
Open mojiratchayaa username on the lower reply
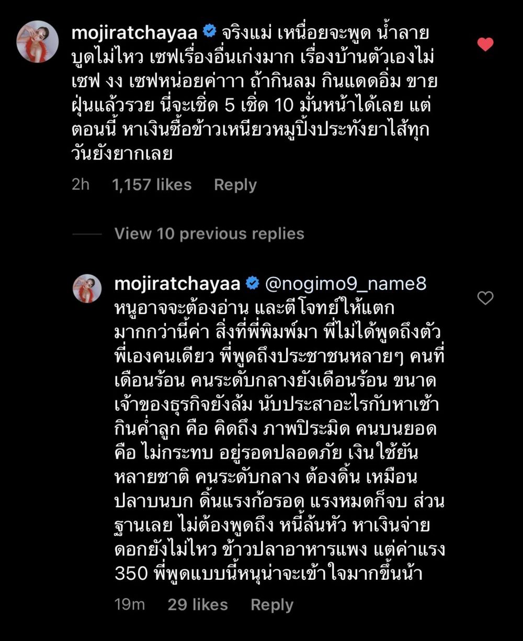click(x=177, y=284)
